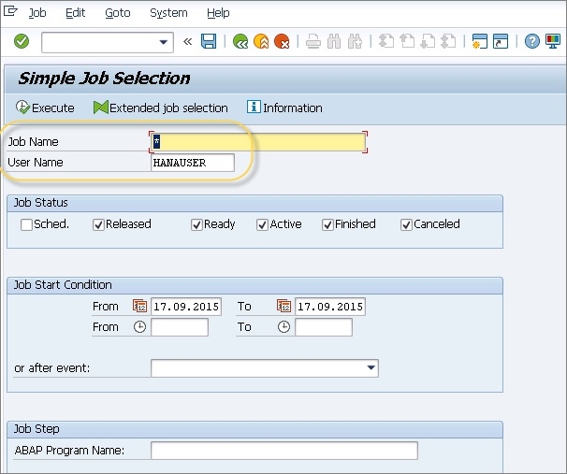The height and width of the screenshot is (474, 567).
Task: Open the Goto menu
Action: (118, 13)
